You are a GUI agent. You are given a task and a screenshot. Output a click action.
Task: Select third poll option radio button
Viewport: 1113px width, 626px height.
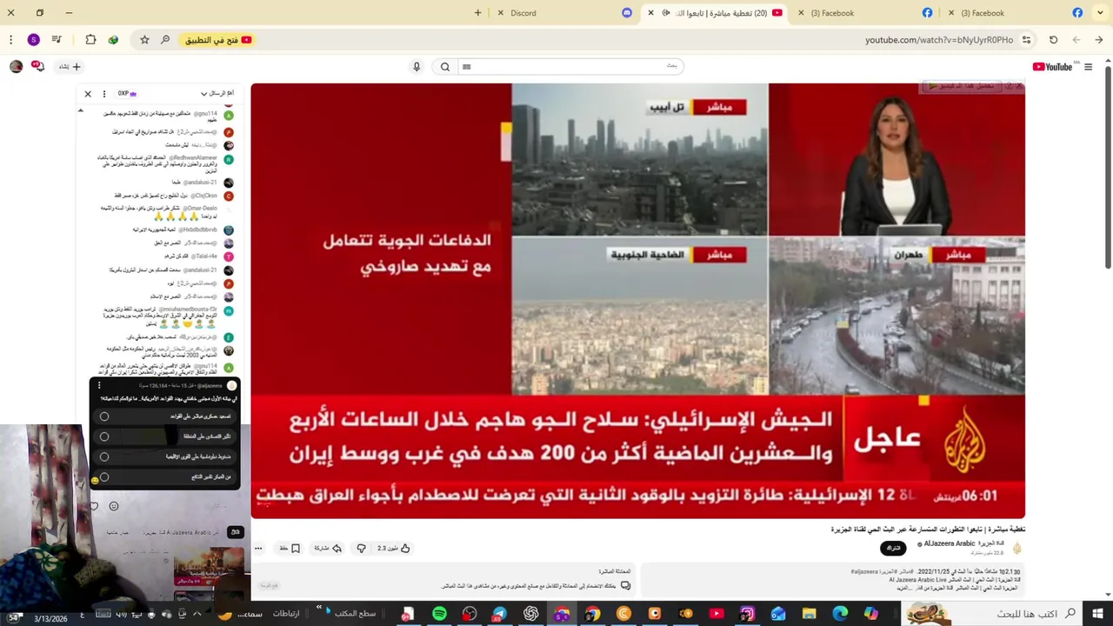click(104, 456)
